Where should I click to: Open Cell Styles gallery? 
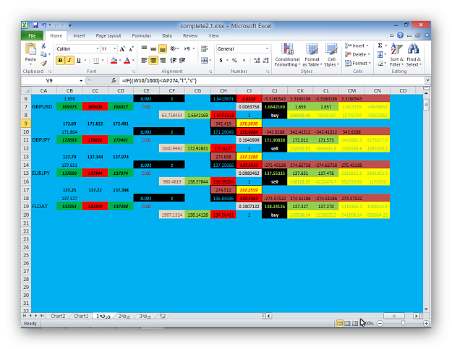coord(331,56)
